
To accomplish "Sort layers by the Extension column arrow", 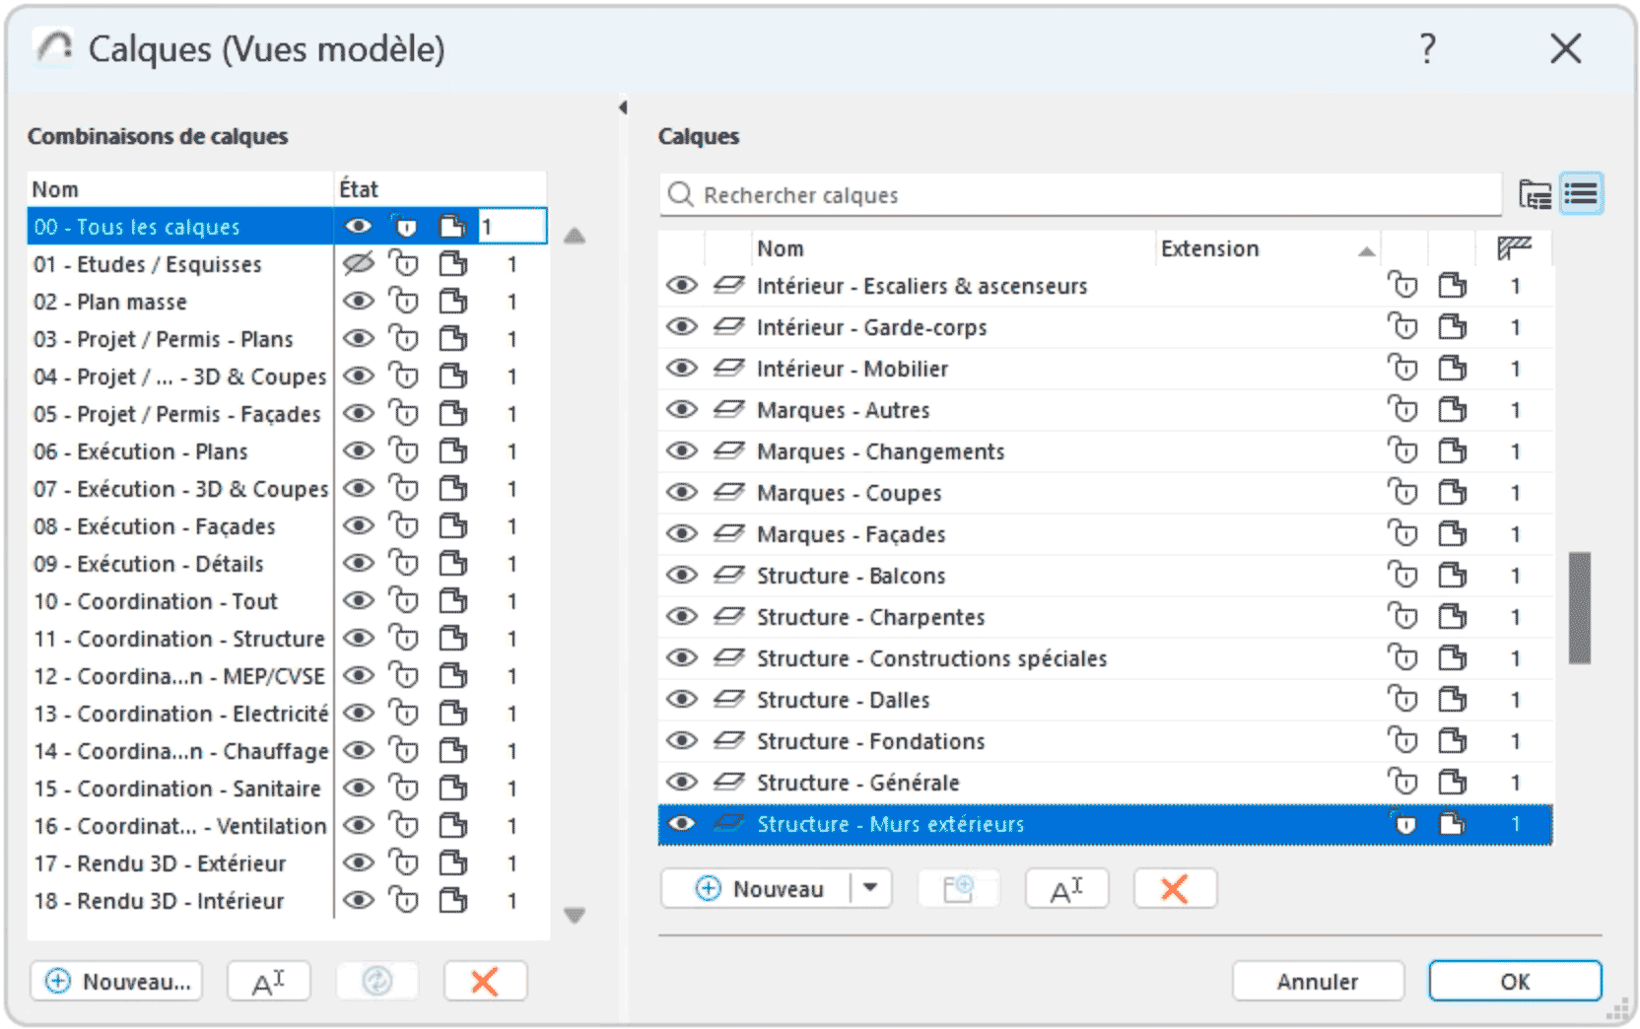I will point(1366,250).
